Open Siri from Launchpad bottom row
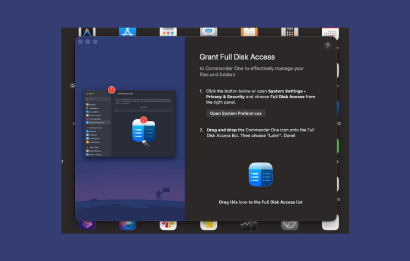The height and width of the screenshot is (261, 410). click(x=128, y=225)
